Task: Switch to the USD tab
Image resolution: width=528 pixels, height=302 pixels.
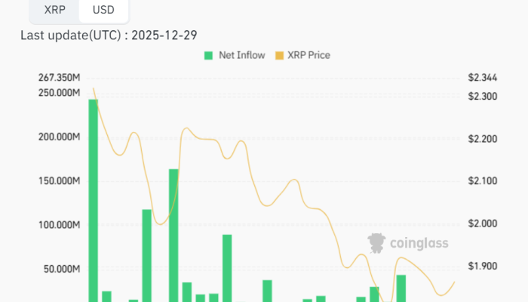Action: click(104, 11)
